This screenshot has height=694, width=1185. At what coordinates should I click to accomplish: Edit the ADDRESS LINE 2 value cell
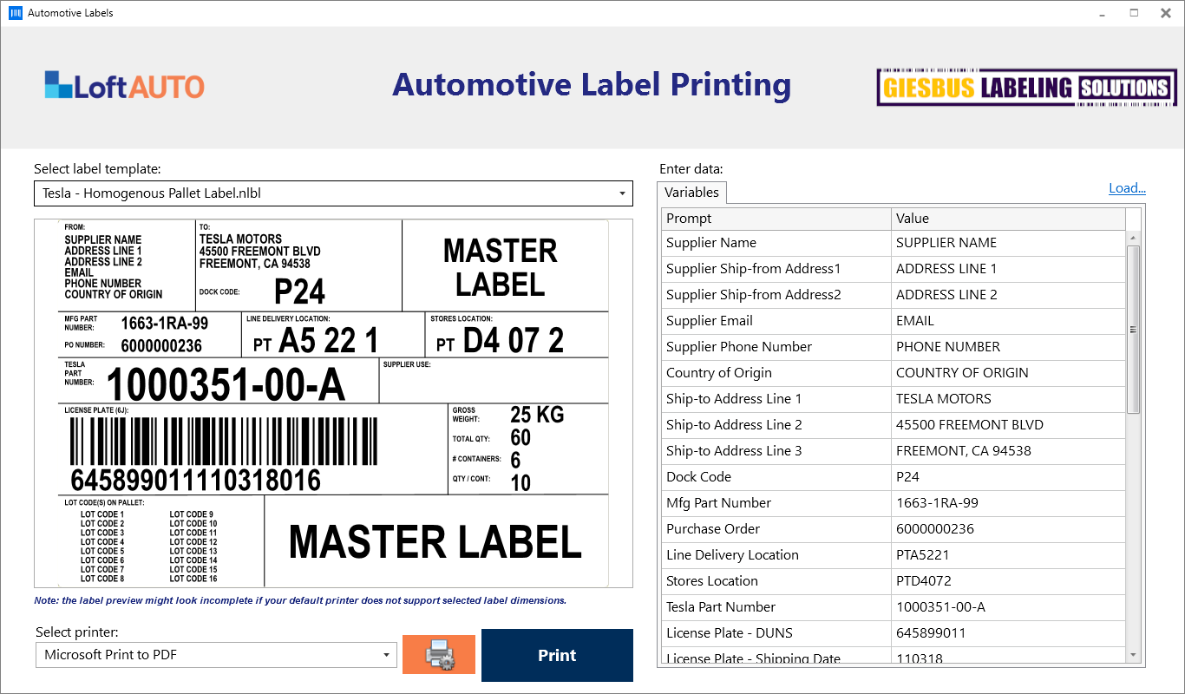tap(1009, 295)
